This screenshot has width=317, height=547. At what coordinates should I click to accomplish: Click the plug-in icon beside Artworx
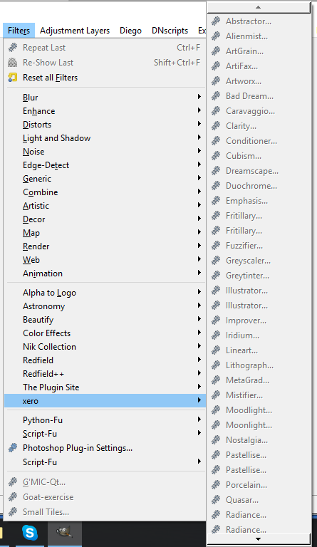click(x=217, y=81)
